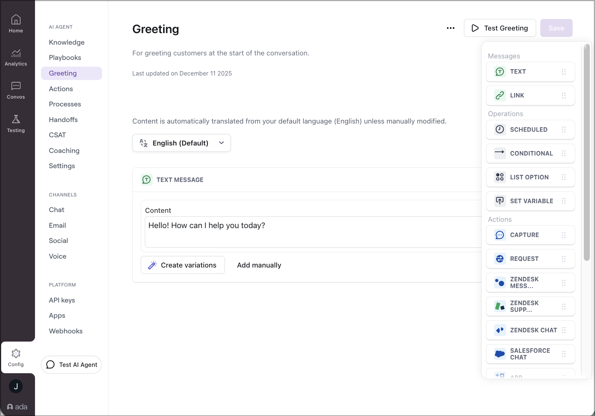This screenshot has height=416, width=595.
Task: Open Analytics from the left sidebar
Action: point(16,58)
